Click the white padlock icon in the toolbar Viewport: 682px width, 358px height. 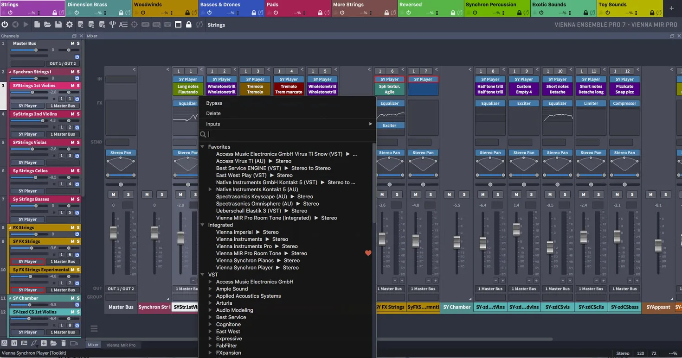[x=189, y=25]
